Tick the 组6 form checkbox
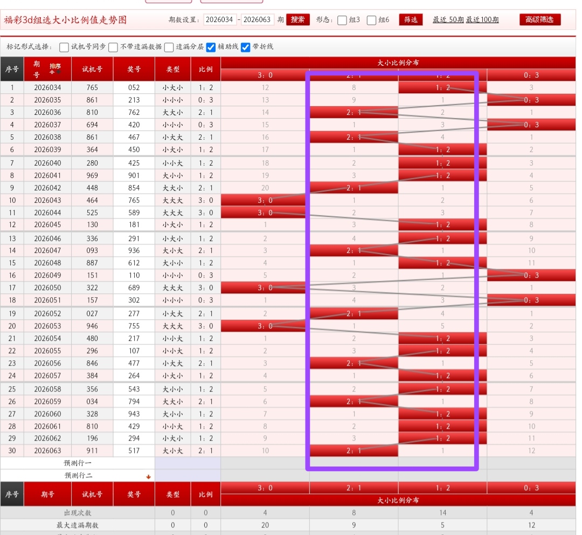The width and height of the screenshot is (582, 535). point(372,20)
